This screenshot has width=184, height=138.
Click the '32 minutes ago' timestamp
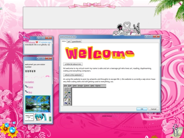click(x=45, y=42)
